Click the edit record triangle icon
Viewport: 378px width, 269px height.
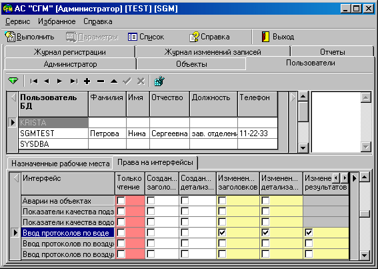[114, 81]
